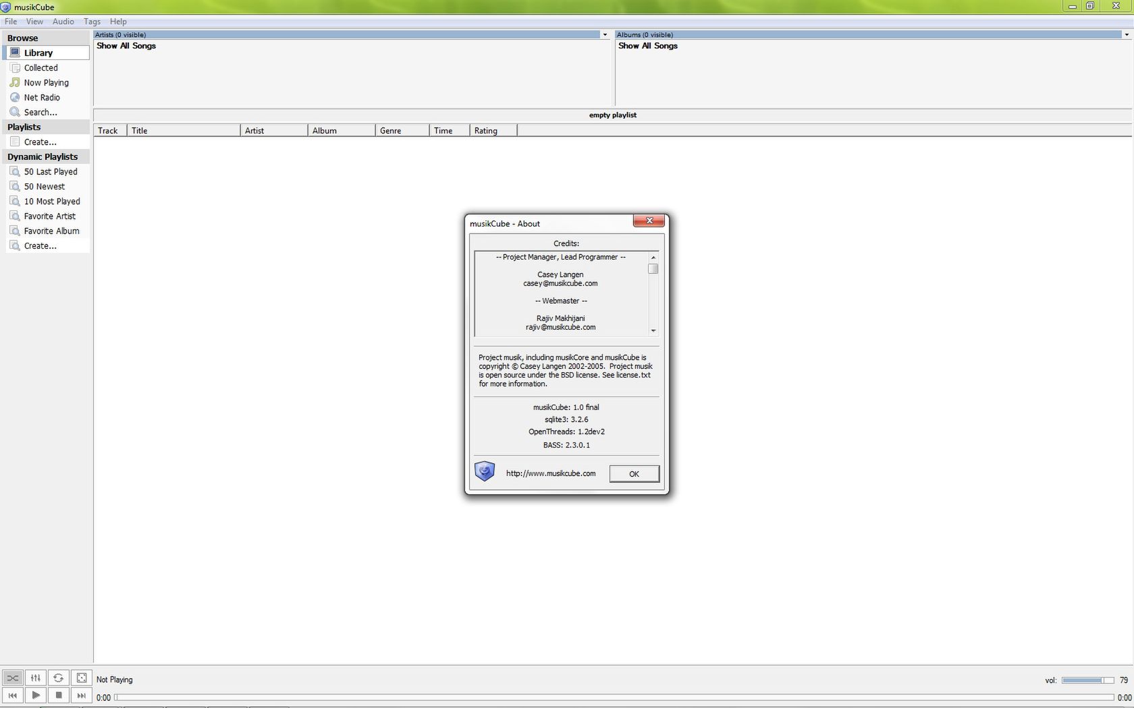This screenshot has height=708, width=1134.
Task: Click 50 Last Played icon
Action: tap(15, 171)
